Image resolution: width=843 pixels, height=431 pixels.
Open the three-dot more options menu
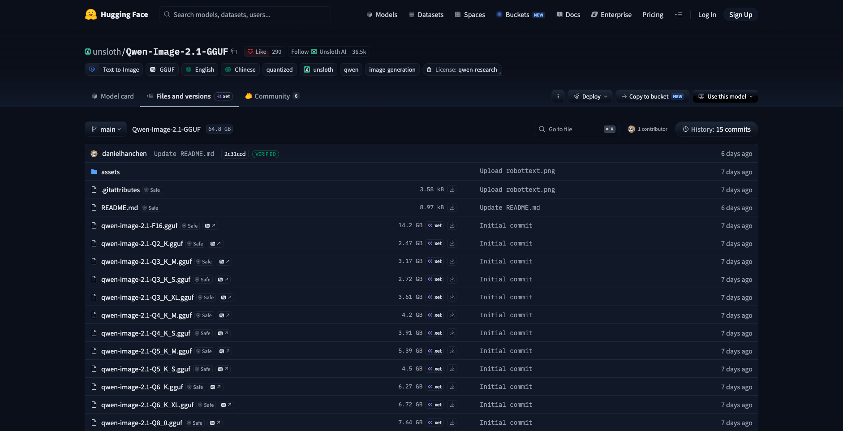coord(558,96)
